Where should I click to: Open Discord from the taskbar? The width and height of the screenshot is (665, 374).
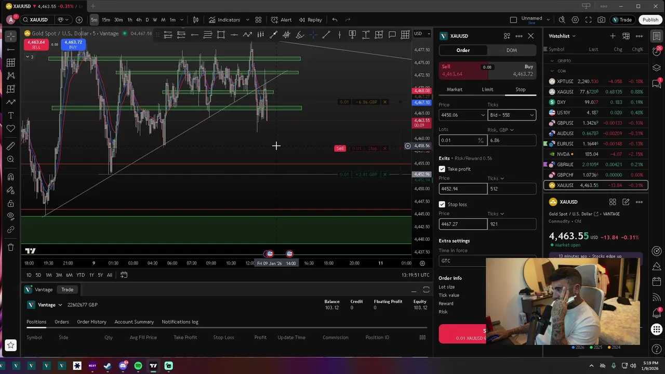(123, 366)
